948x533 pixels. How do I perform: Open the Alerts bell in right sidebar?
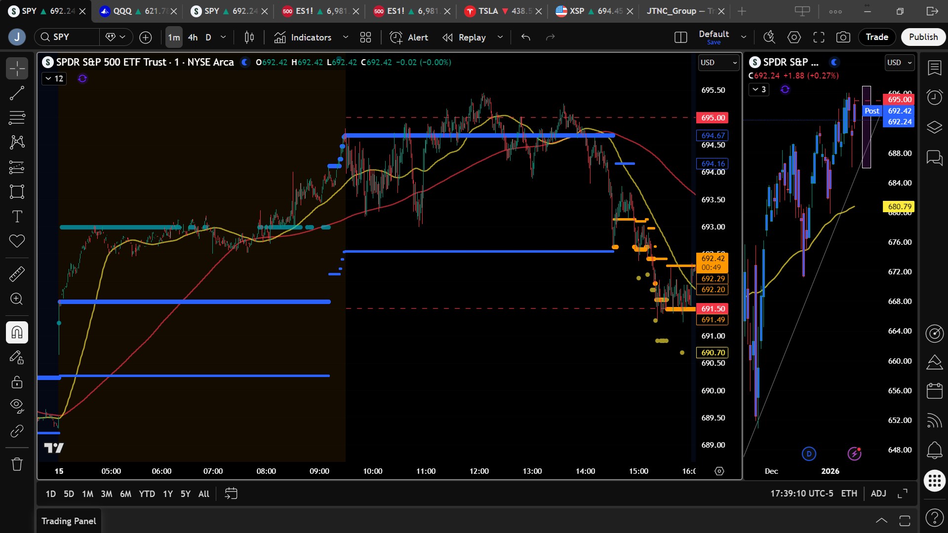point(934,450)
